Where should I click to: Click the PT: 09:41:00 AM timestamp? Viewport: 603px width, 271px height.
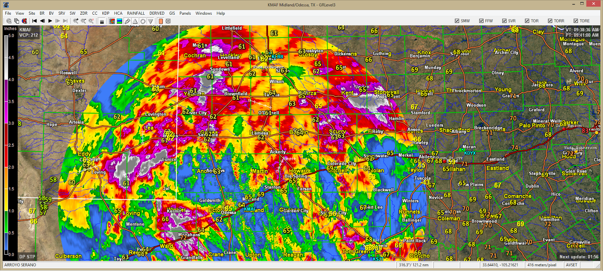point(582,35)
